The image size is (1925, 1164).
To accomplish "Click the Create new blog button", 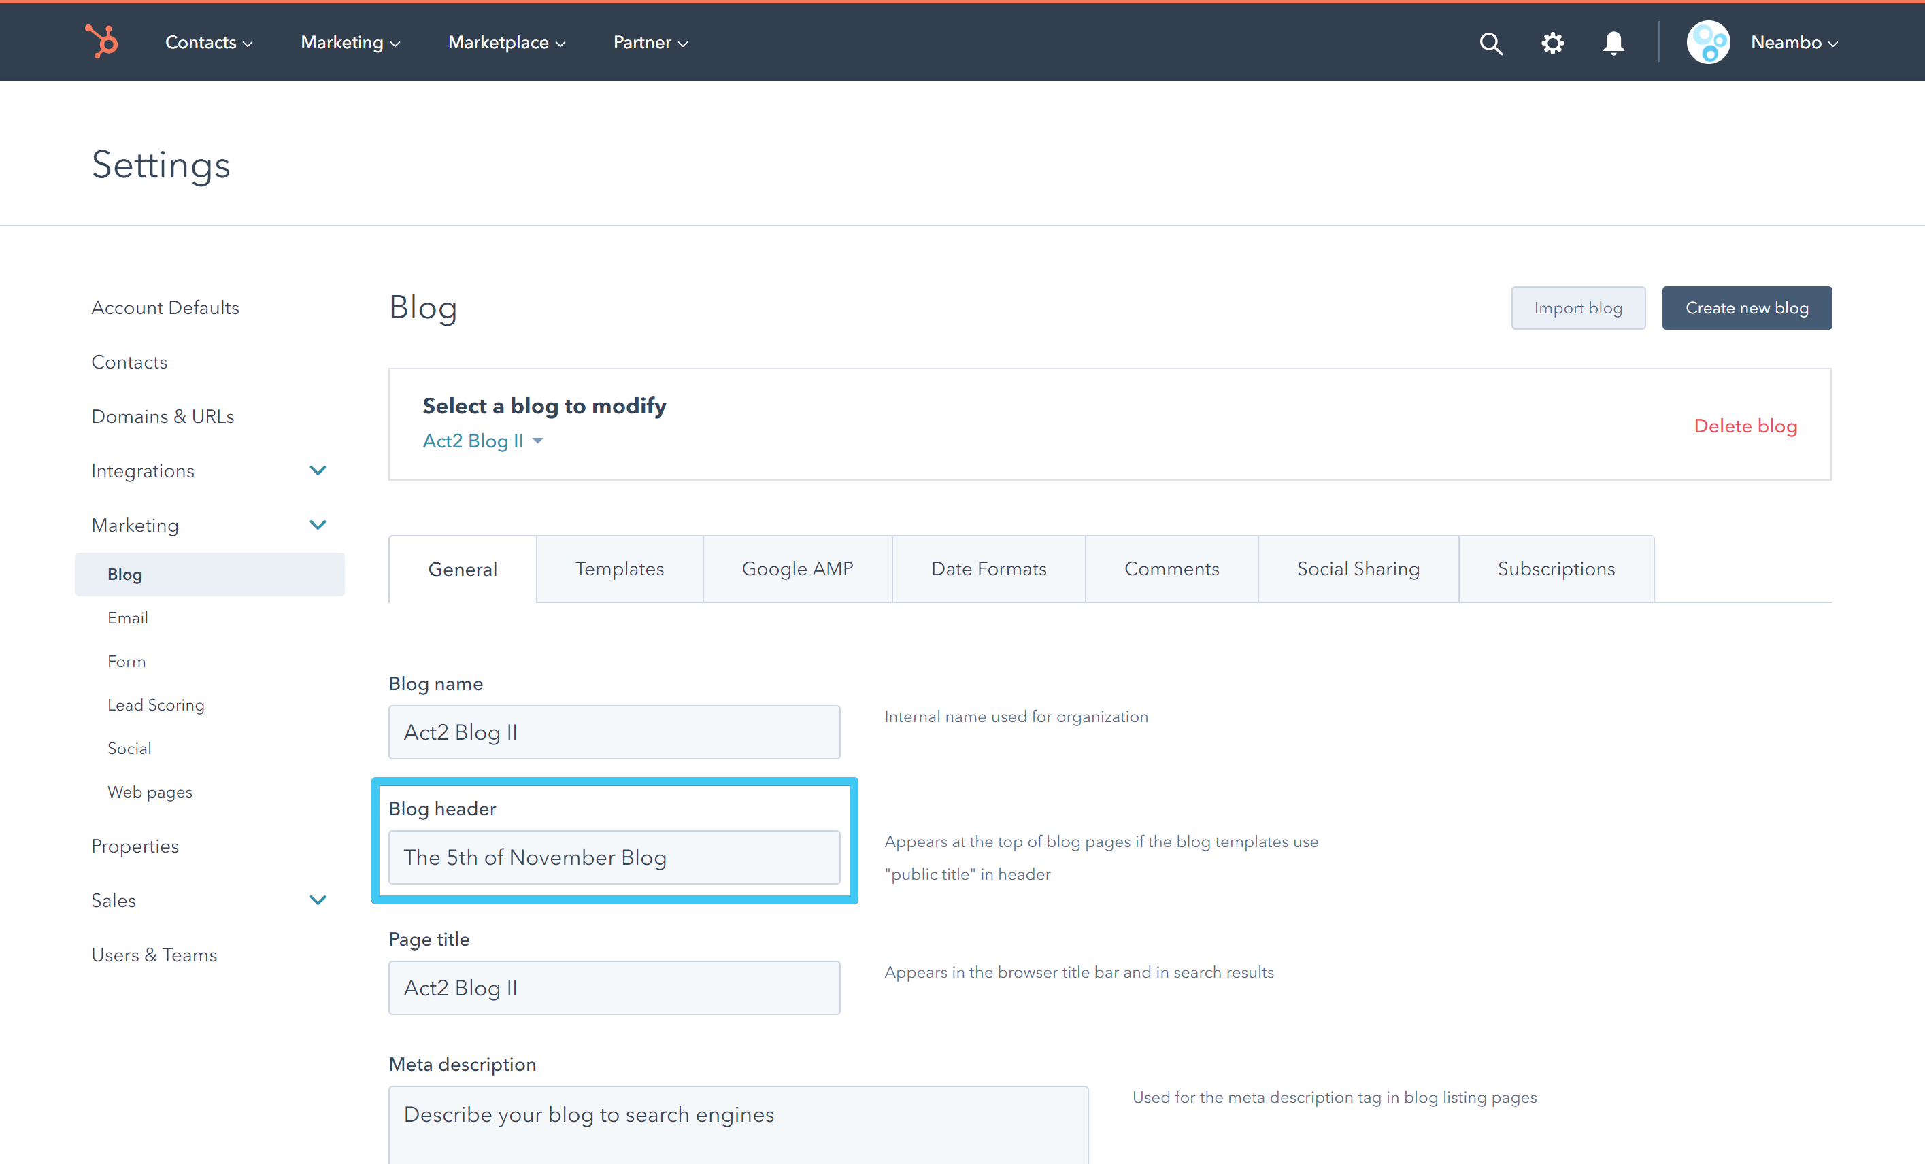I will 1746,309.
